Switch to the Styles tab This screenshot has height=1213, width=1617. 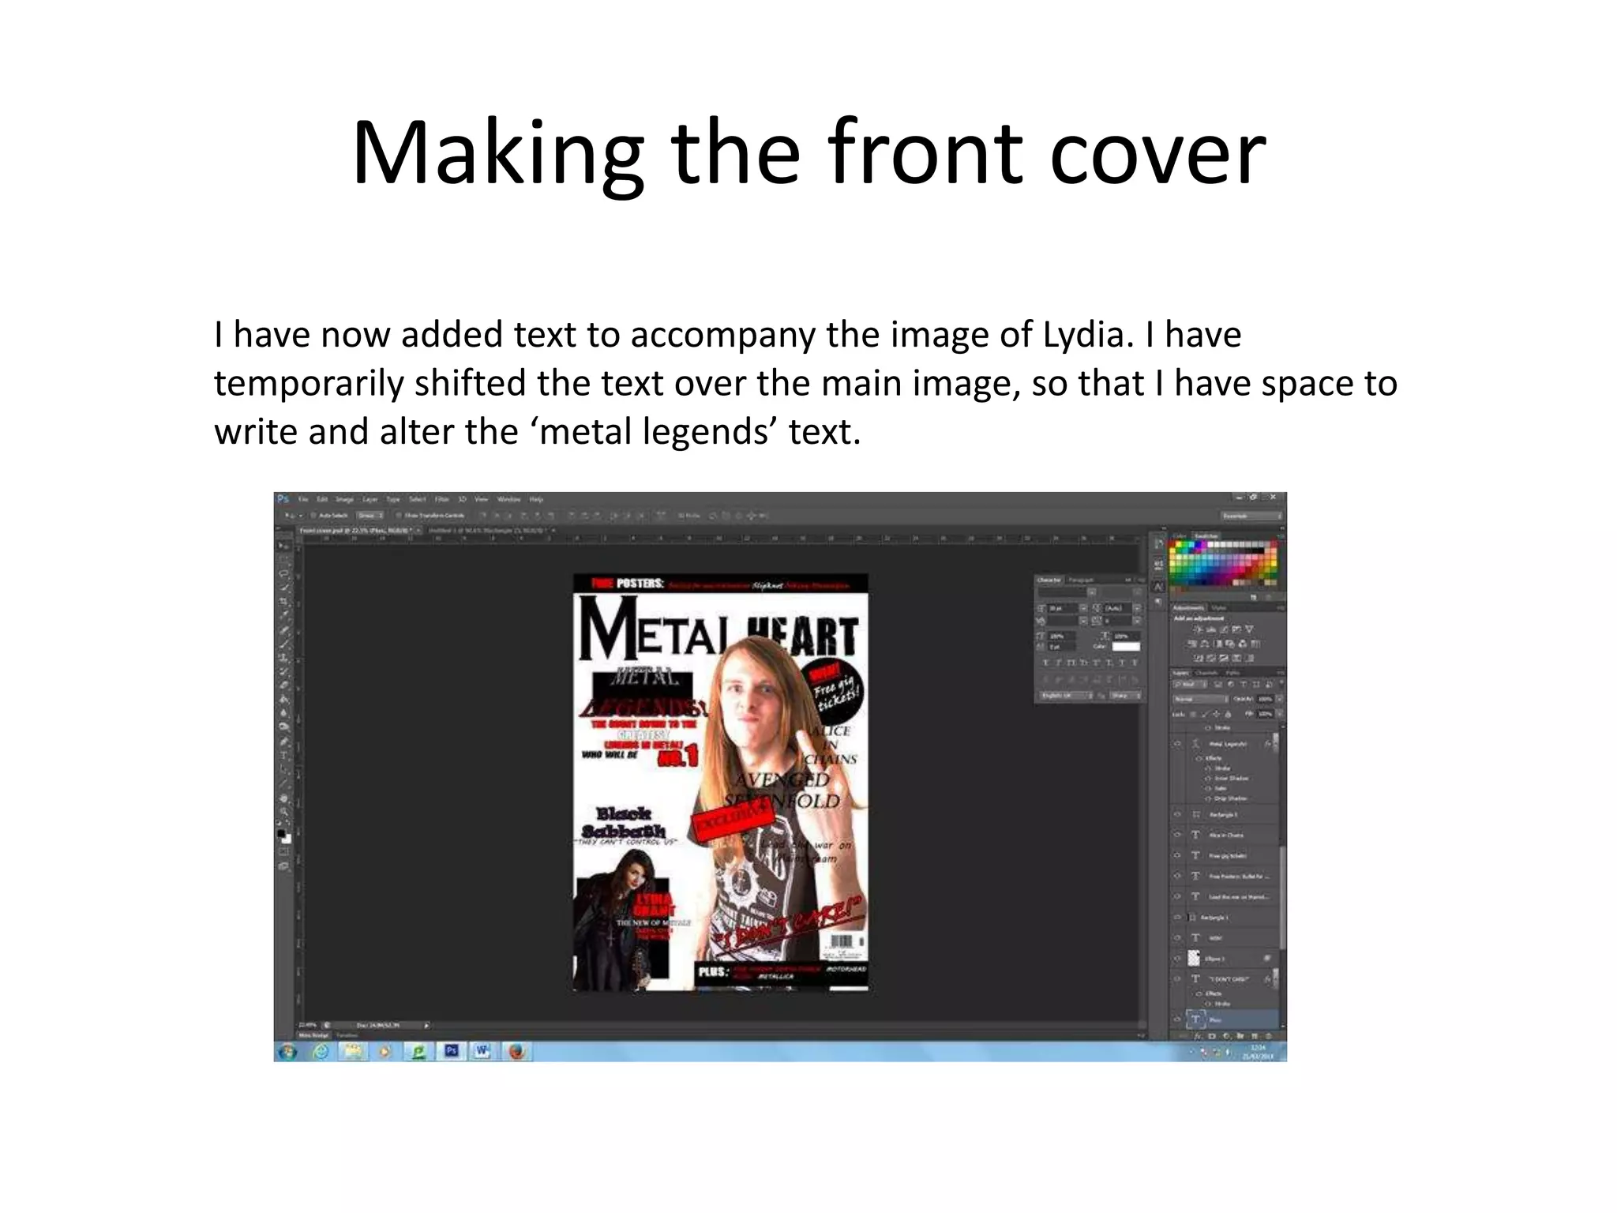(1219, 608)
